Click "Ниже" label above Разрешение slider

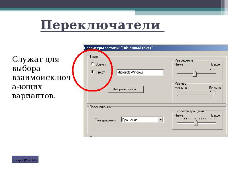coord(179,64)
